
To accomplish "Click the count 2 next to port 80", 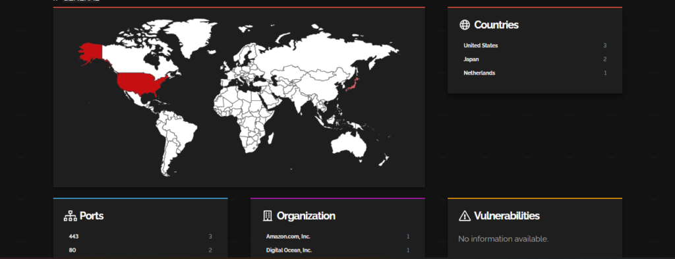I will click(210, 250).
